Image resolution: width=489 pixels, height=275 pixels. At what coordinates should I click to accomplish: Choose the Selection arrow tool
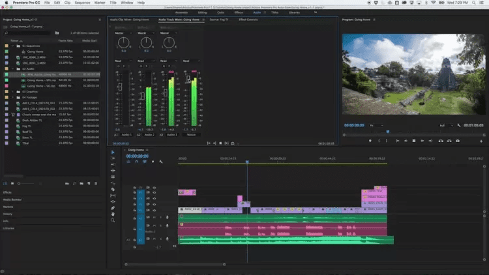coord(113,152)
